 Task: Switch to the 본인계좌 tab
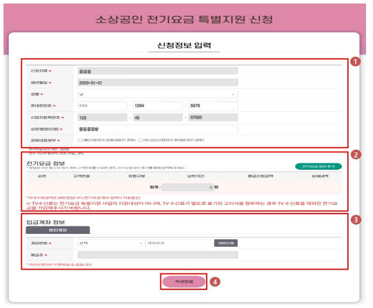(58, 230)
